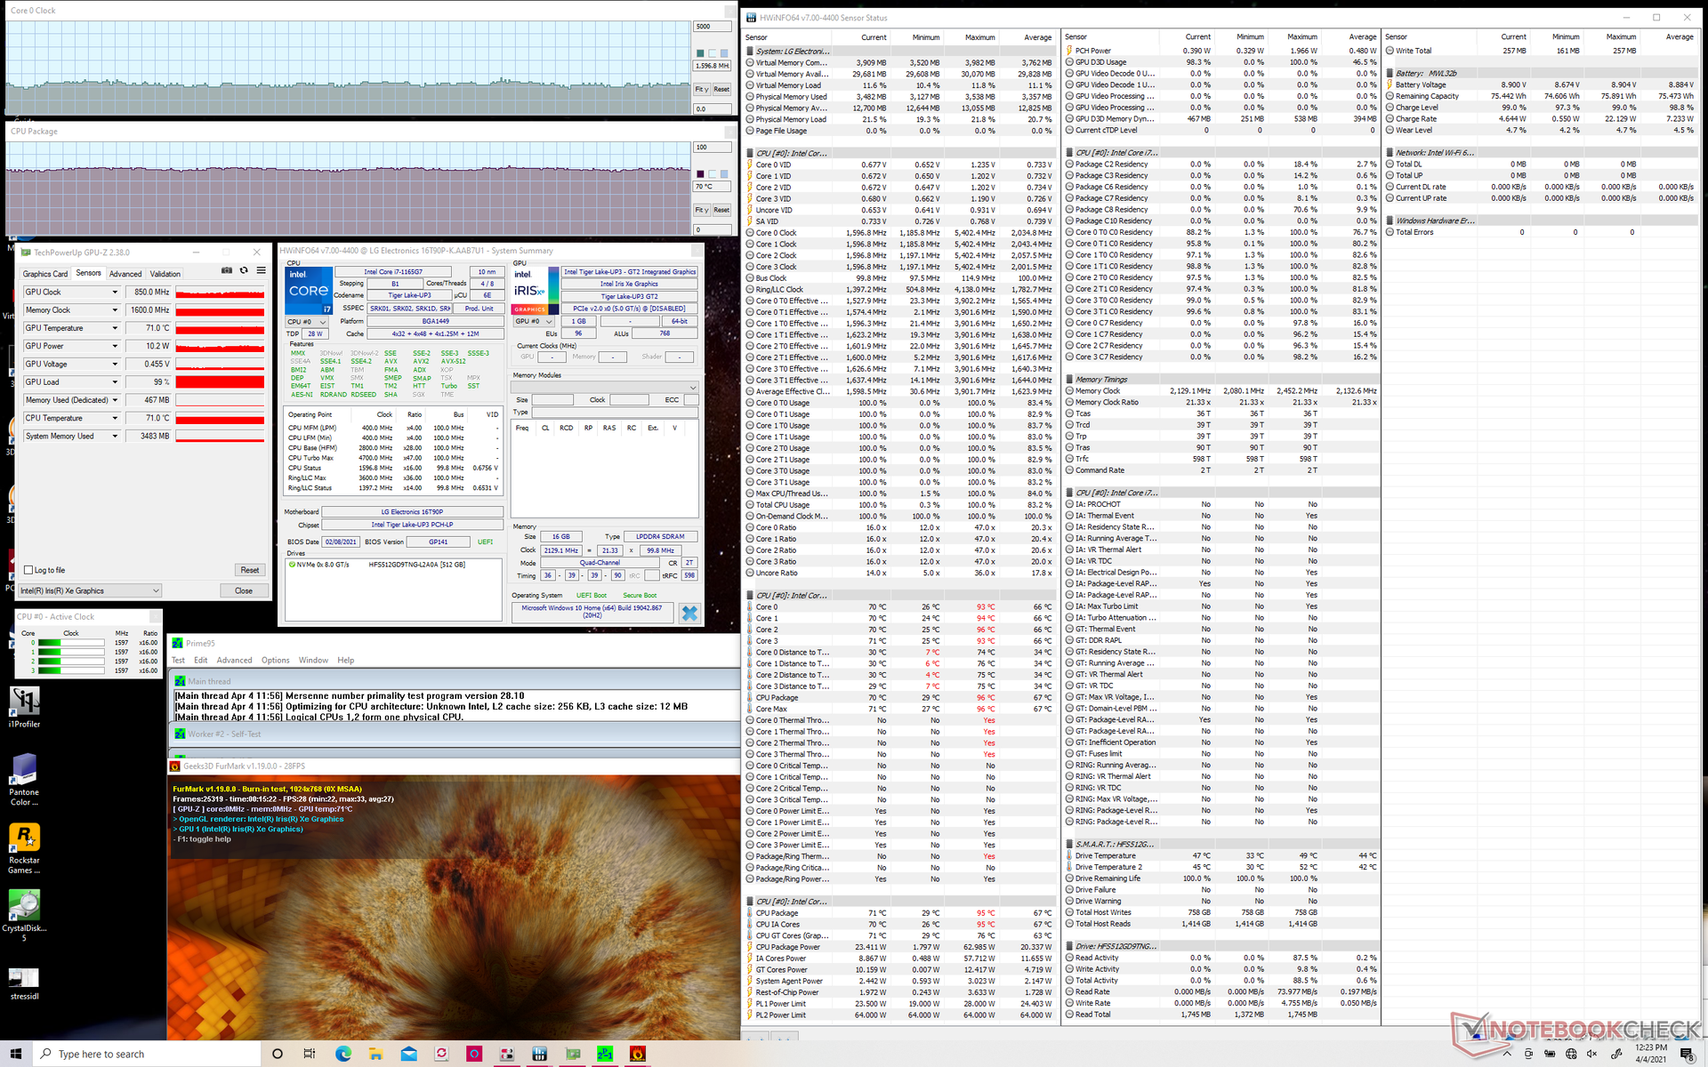Click the Core 0 Clock max value field

(x=712, y=27)
